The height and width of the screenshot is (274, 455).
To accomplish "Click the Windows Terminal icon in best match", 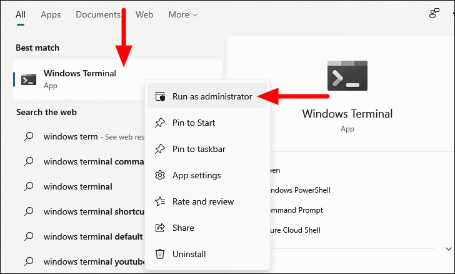I will click(29, 79).
